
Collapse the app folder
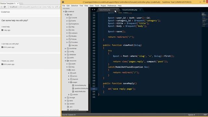pos(66,15)
